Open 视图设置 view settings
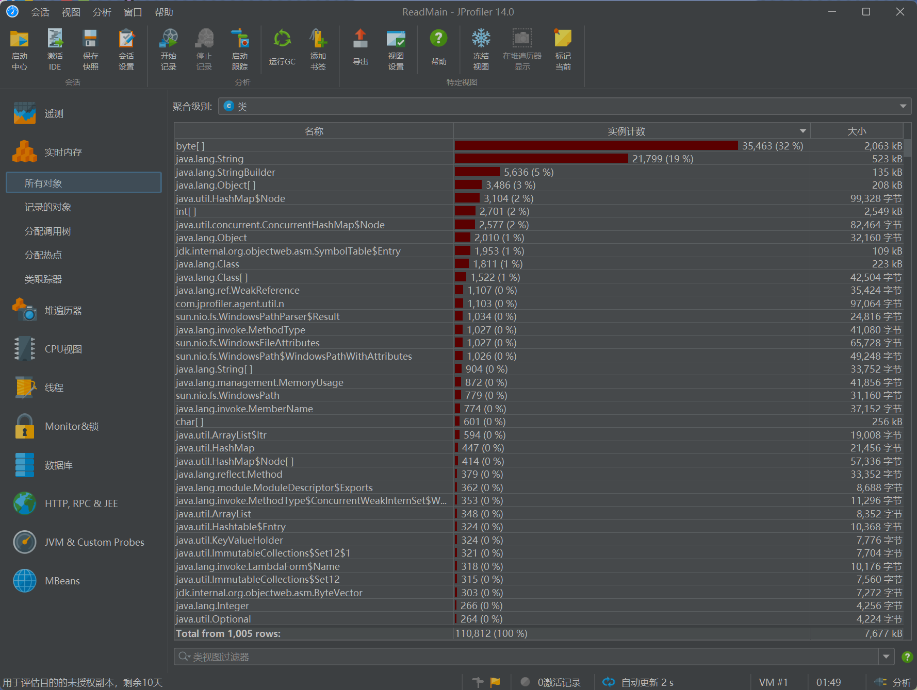917x690 pixels. point(396,49)
